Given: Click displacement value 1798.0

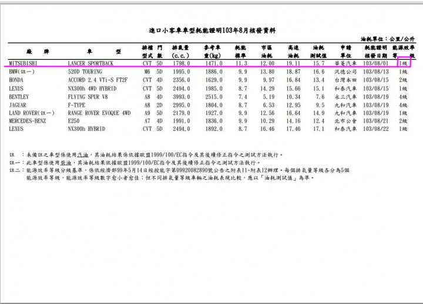Looking at the screenshot, I should [182, 63].
